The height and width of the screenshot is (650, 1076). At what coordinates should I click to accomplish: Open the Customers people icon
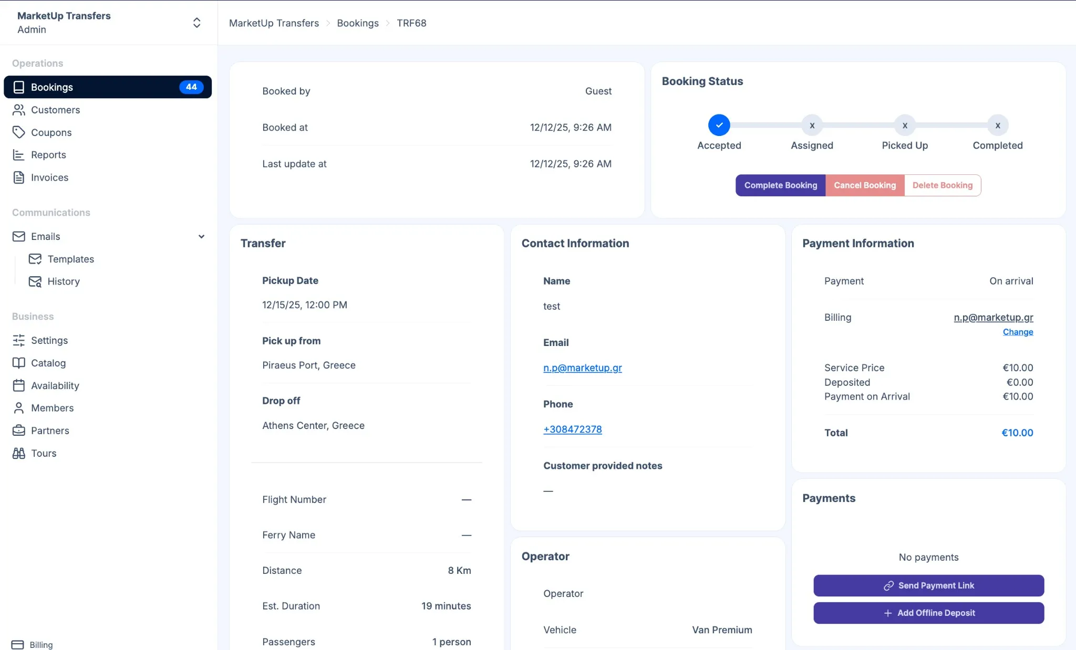19,110
